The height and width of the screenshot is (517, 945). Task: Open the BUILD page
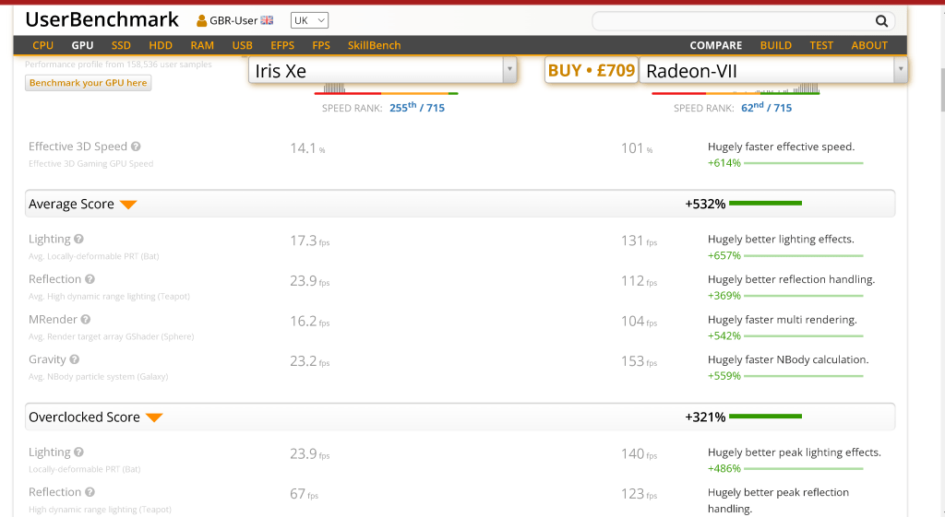[775, 45]
